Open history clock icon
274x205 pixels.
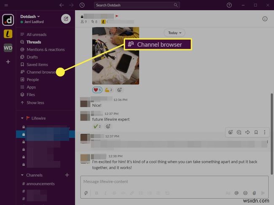tap(82, 5)
